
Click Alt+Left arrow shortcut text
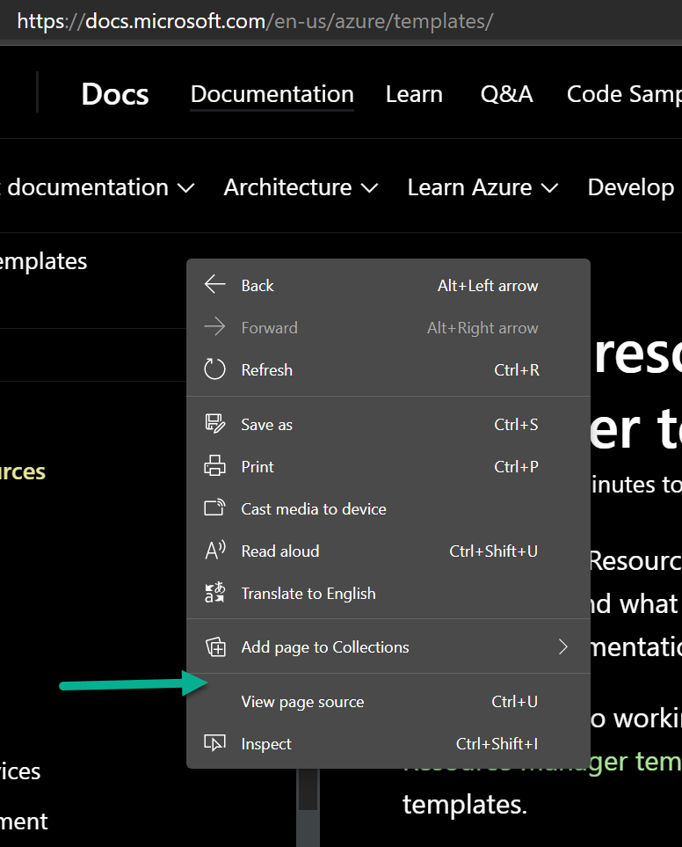pyautogui.click(x=488, y=286)
